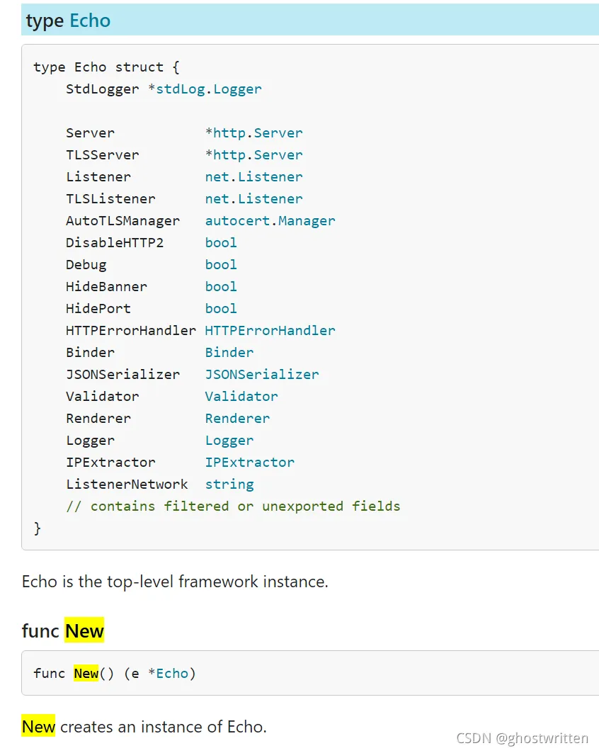The width and height of the screenshot is (599, 753).
Task: Open the Binder type link
Action: tap(229, 352)
